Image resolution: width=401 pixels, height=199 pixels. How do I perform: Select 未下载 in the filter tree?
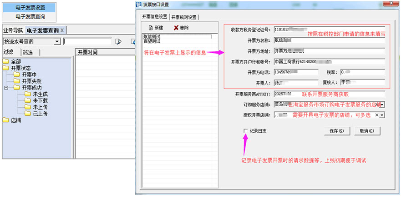[x=40, y=101]
